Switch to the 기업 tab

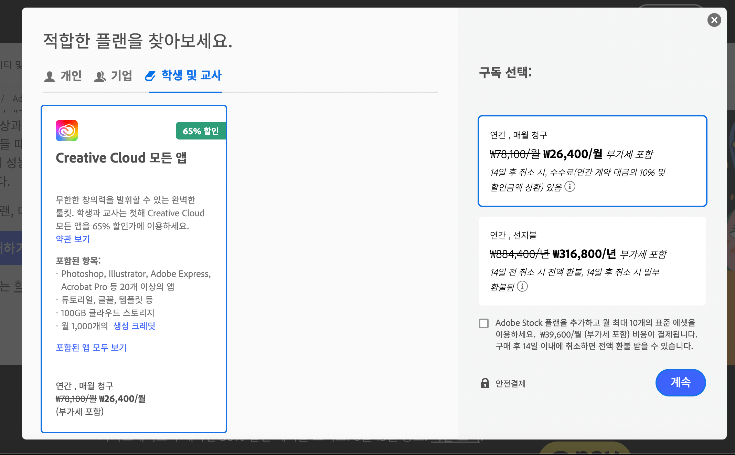pos(121,76)
